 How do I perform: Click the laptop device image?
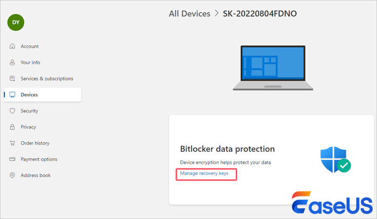tap(271, 67)
